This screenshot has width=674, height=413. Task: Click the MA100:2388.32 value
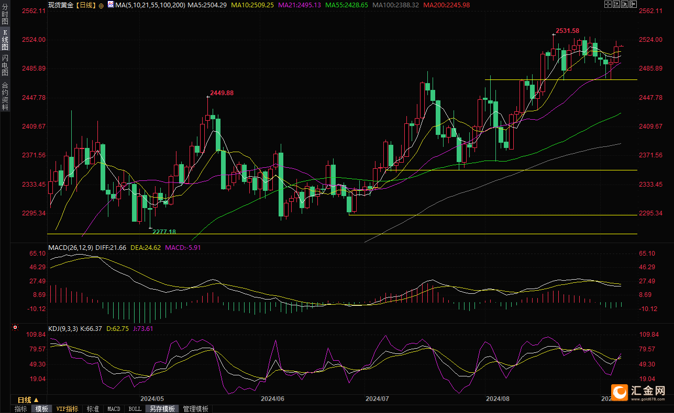pos(395,5)
